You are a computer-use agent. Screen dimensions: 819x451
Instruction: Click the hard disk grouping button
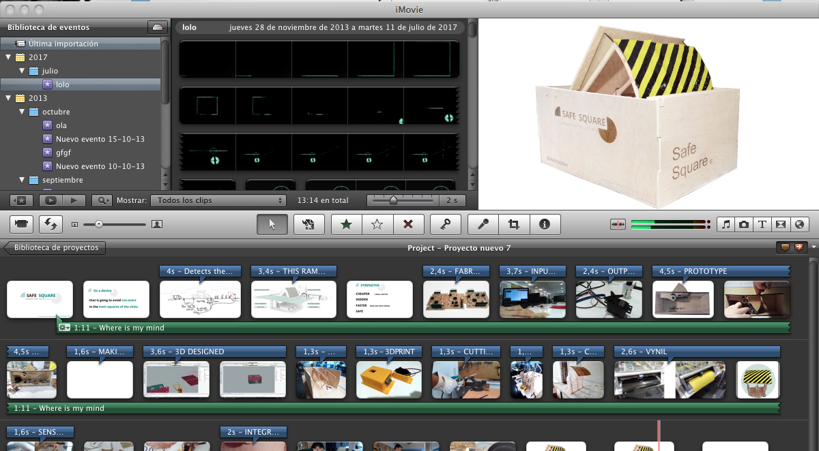coord(158,27)
